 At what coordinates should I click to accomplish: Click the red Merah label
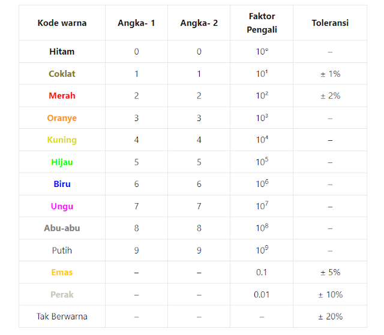click(62, 96)
